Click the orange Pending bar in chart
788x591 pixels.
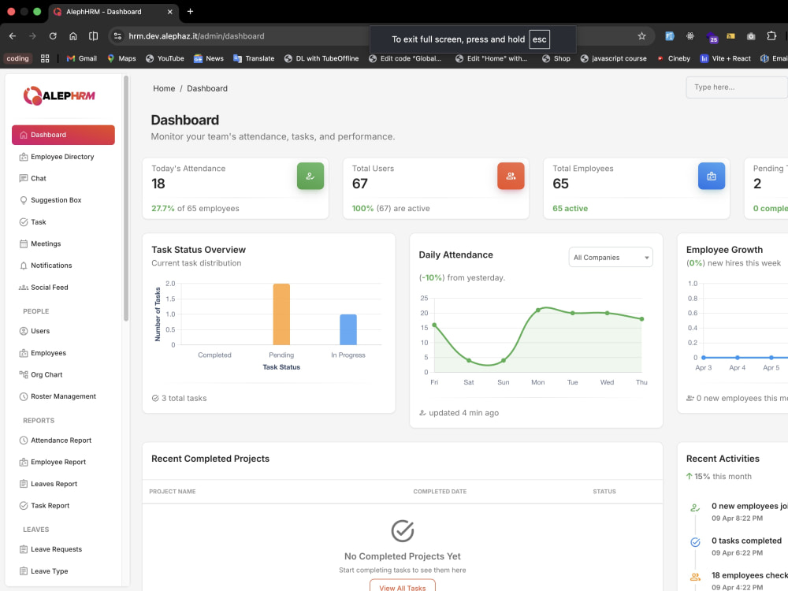[281, 314]
